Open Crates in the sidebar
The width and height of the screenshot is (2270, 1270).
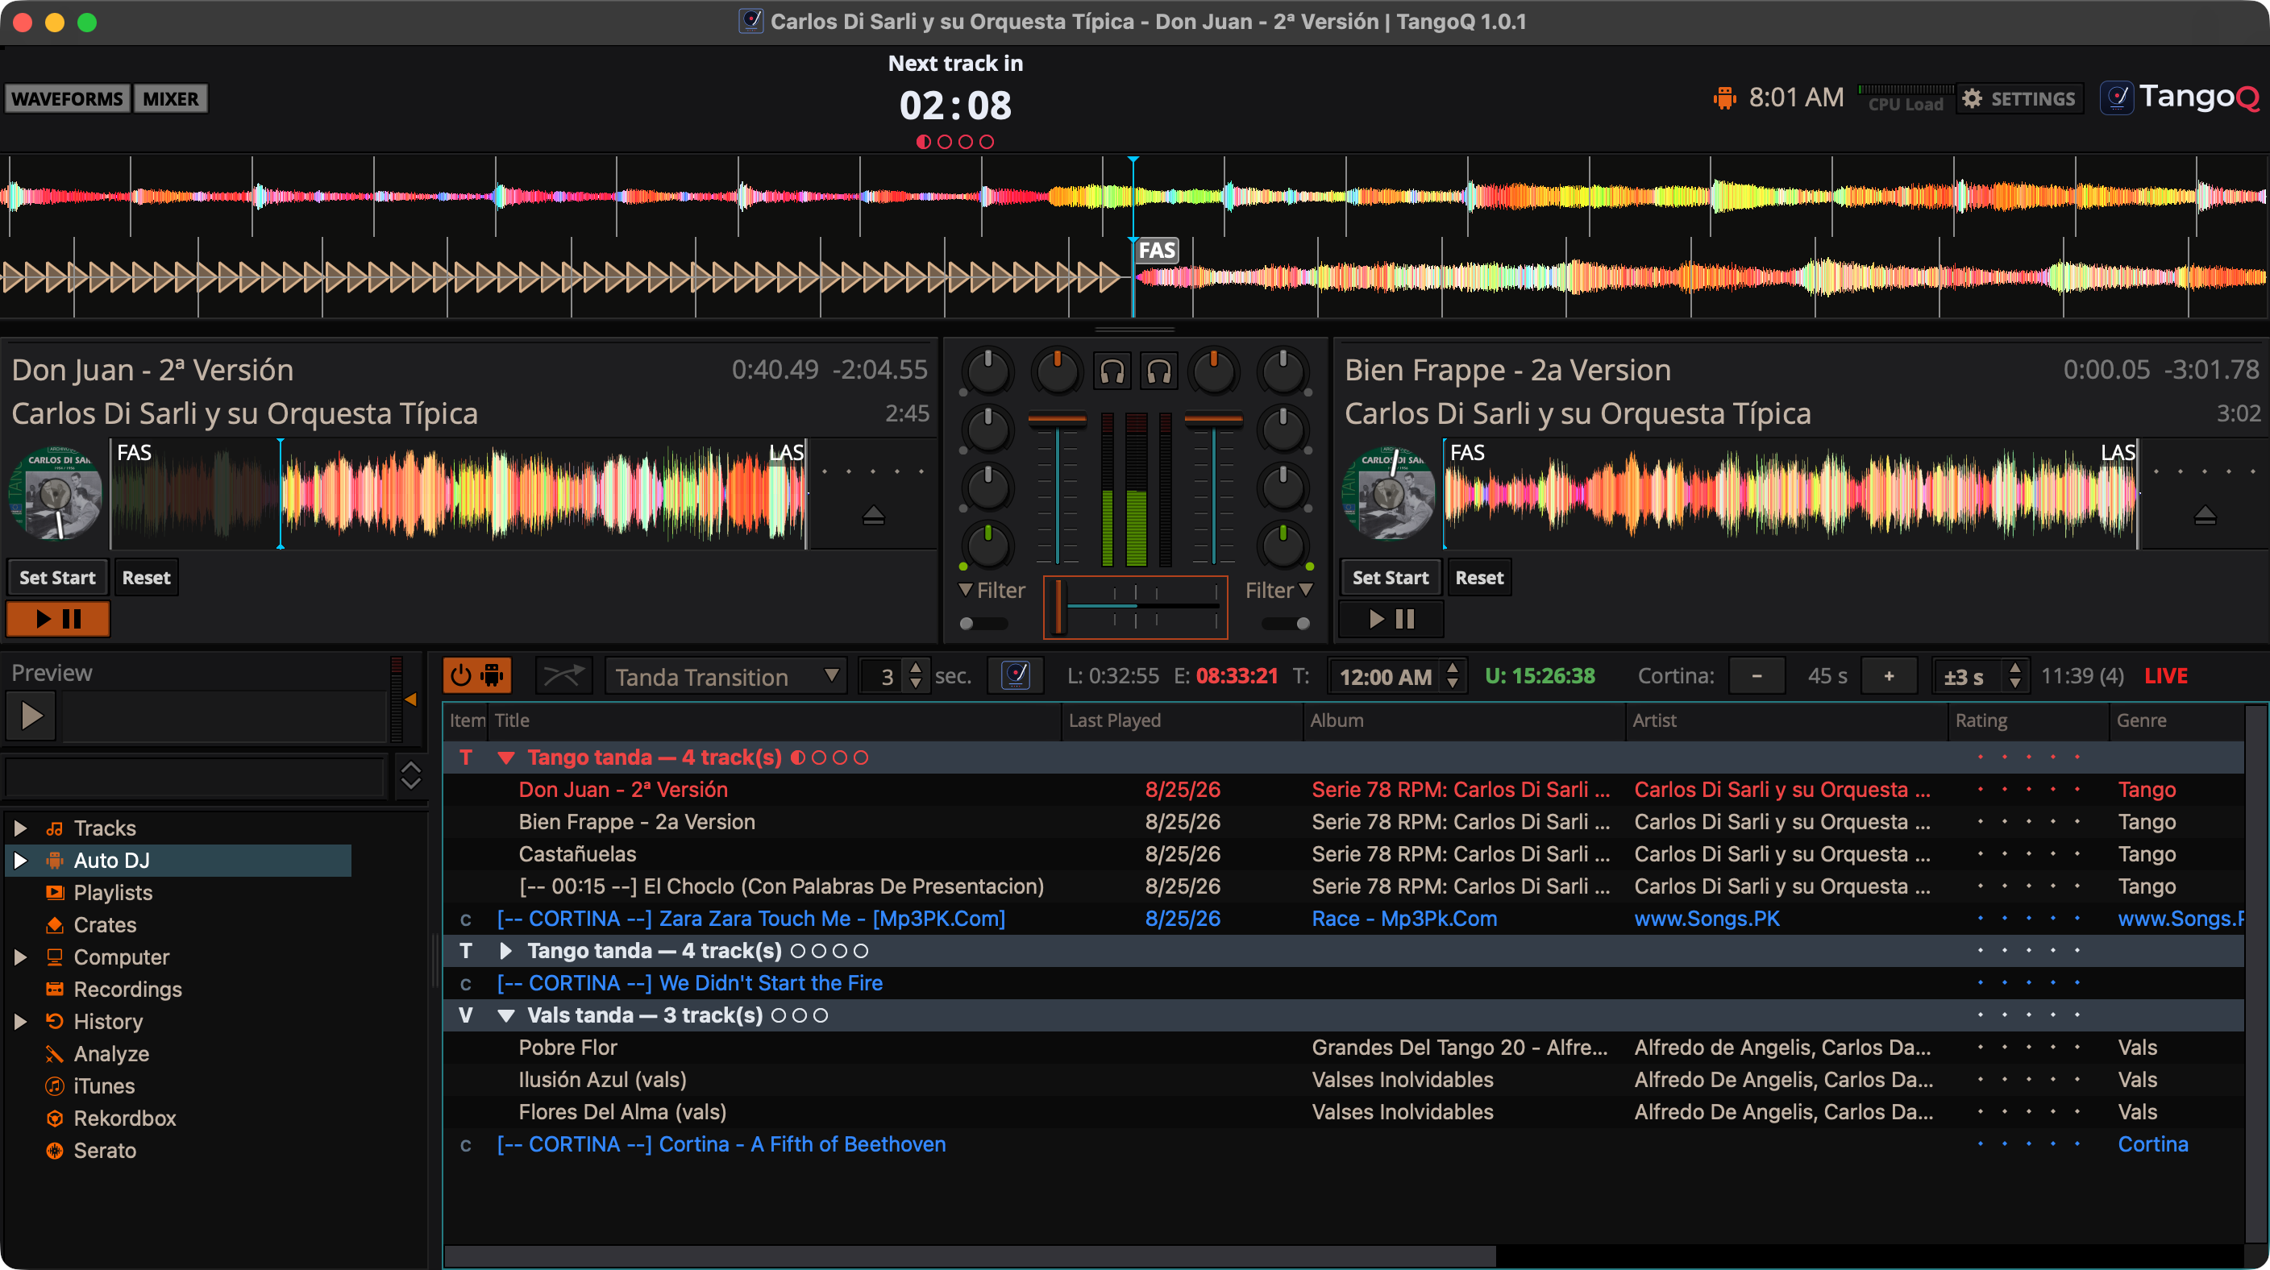(x=105, y=925)
